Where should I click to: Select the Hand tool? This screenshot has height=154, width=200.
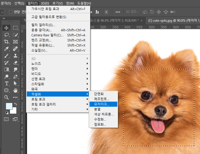[15, 90]
